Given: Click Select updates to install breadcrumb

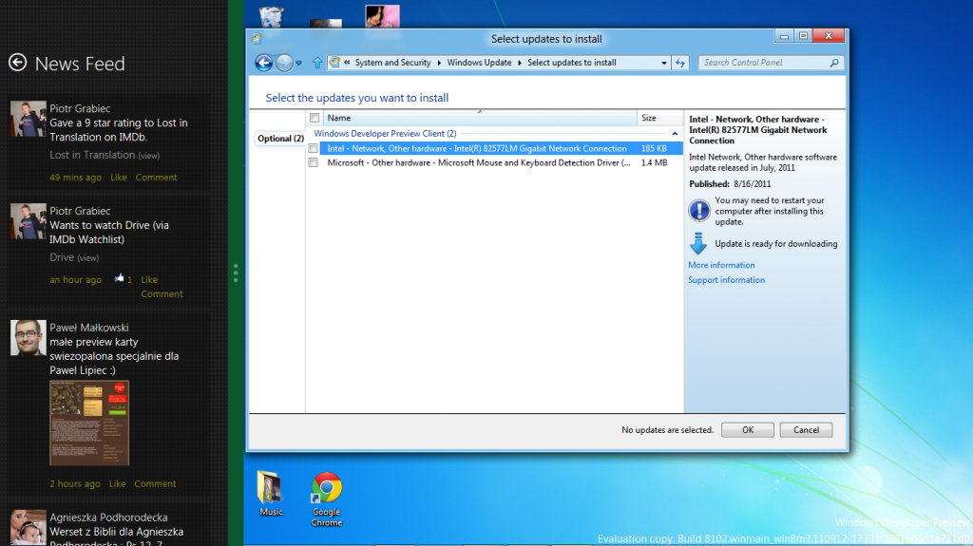Looking at the screenshot, I should (x=571, y=63).
